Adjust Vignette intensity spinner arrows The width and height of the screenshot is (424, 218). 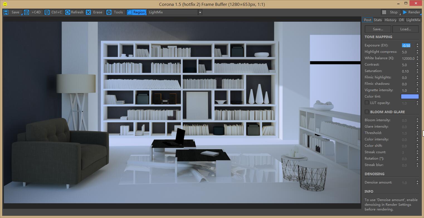[417, 90]
